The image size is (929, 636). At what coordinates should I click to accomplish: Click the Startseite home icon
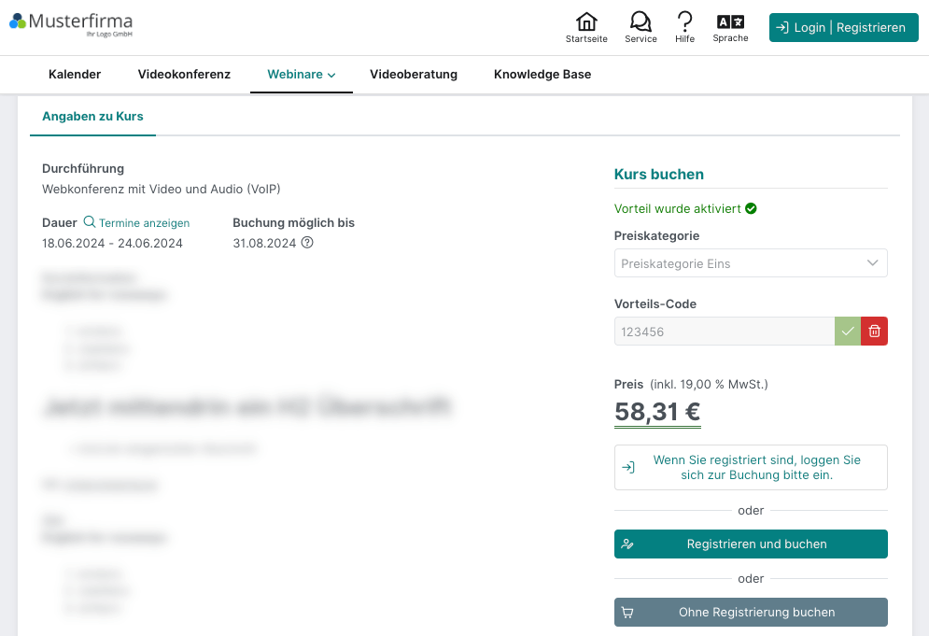(586, 20)
